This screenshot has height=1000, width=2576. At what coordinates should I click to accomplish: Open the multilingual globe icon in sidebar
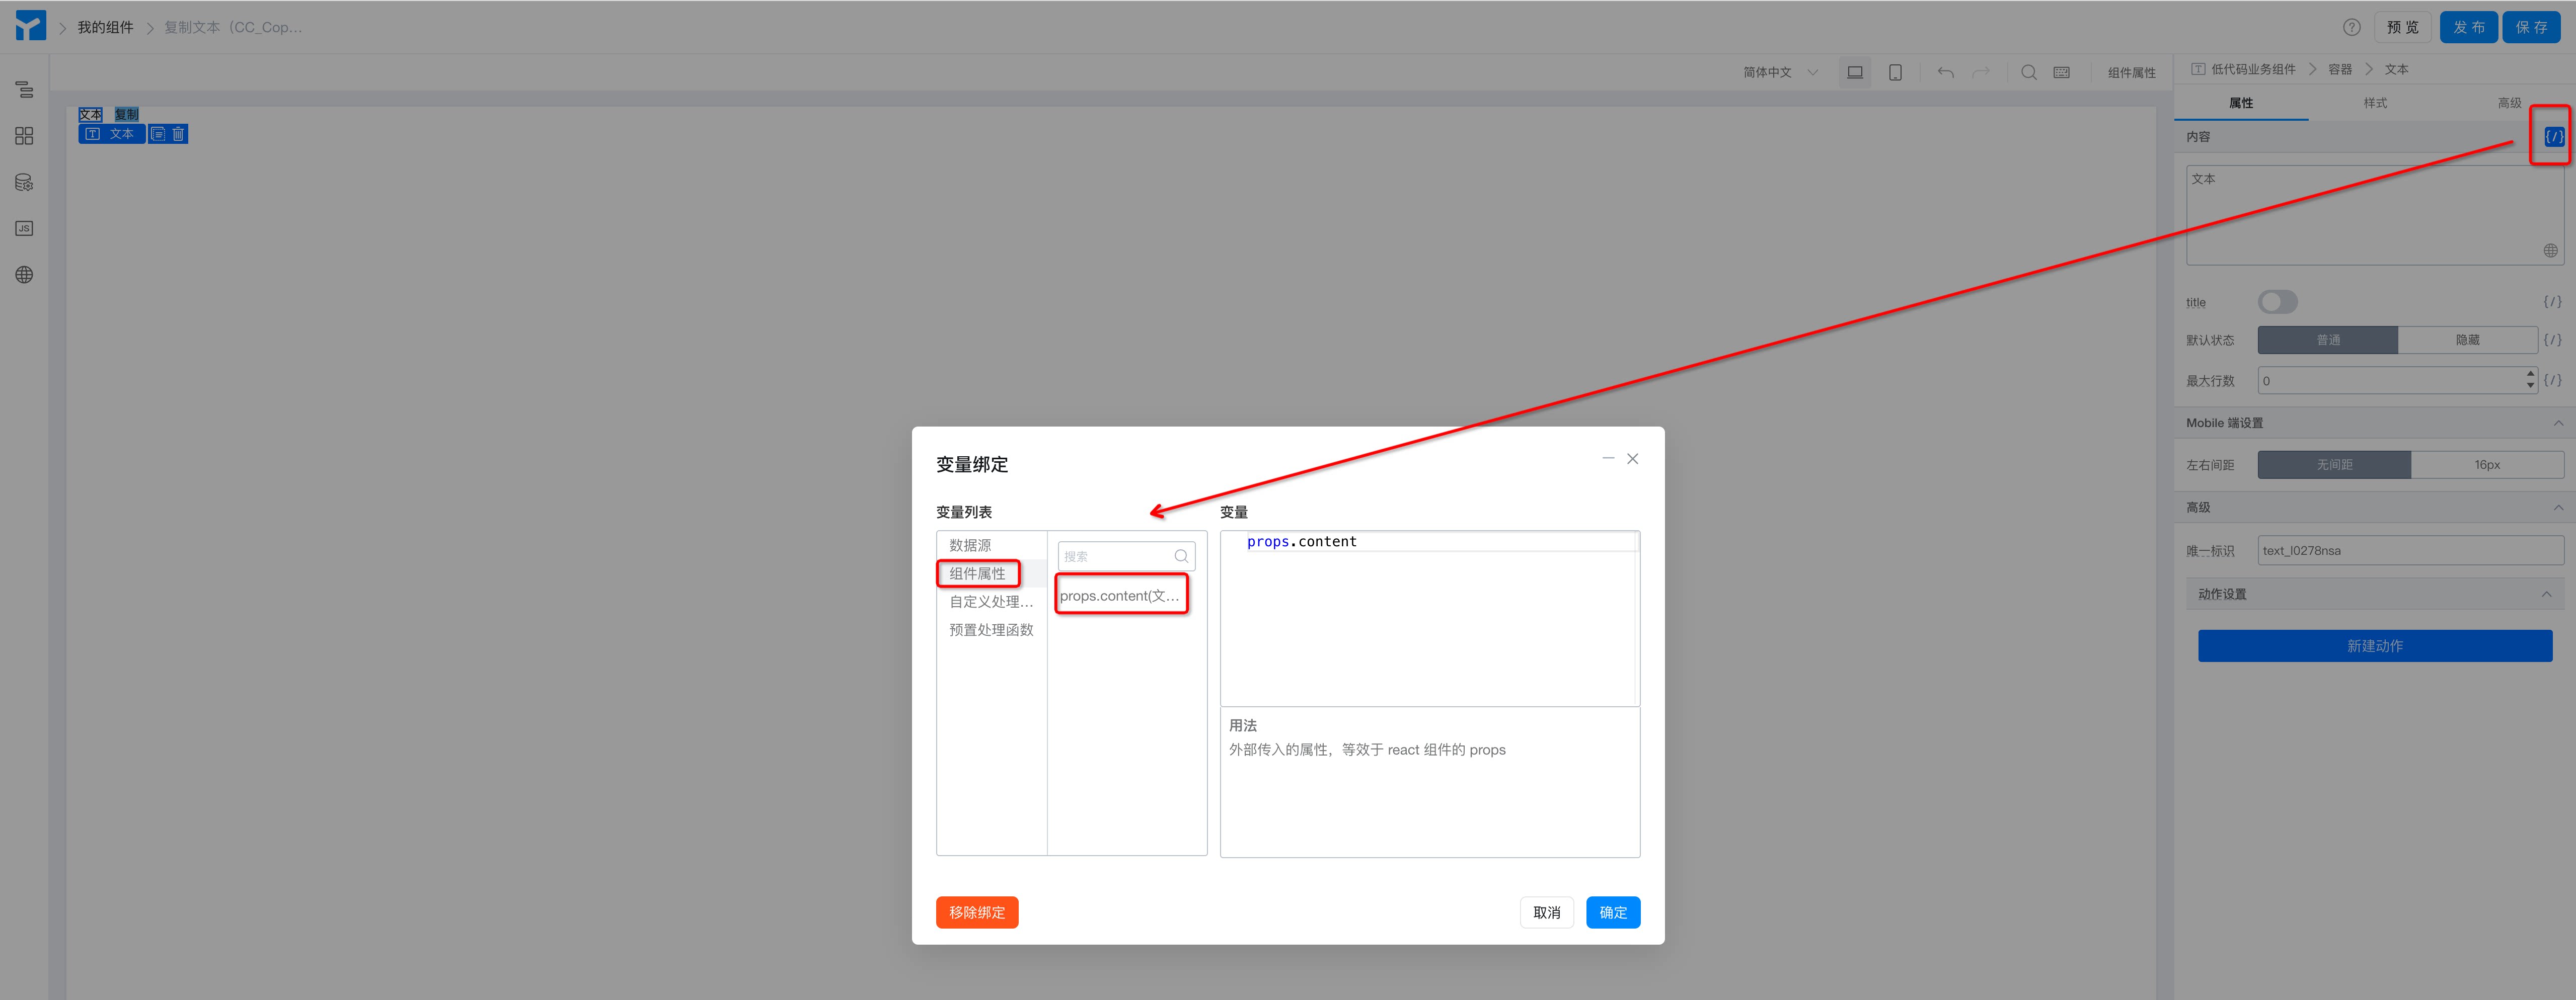click(24, 275)
